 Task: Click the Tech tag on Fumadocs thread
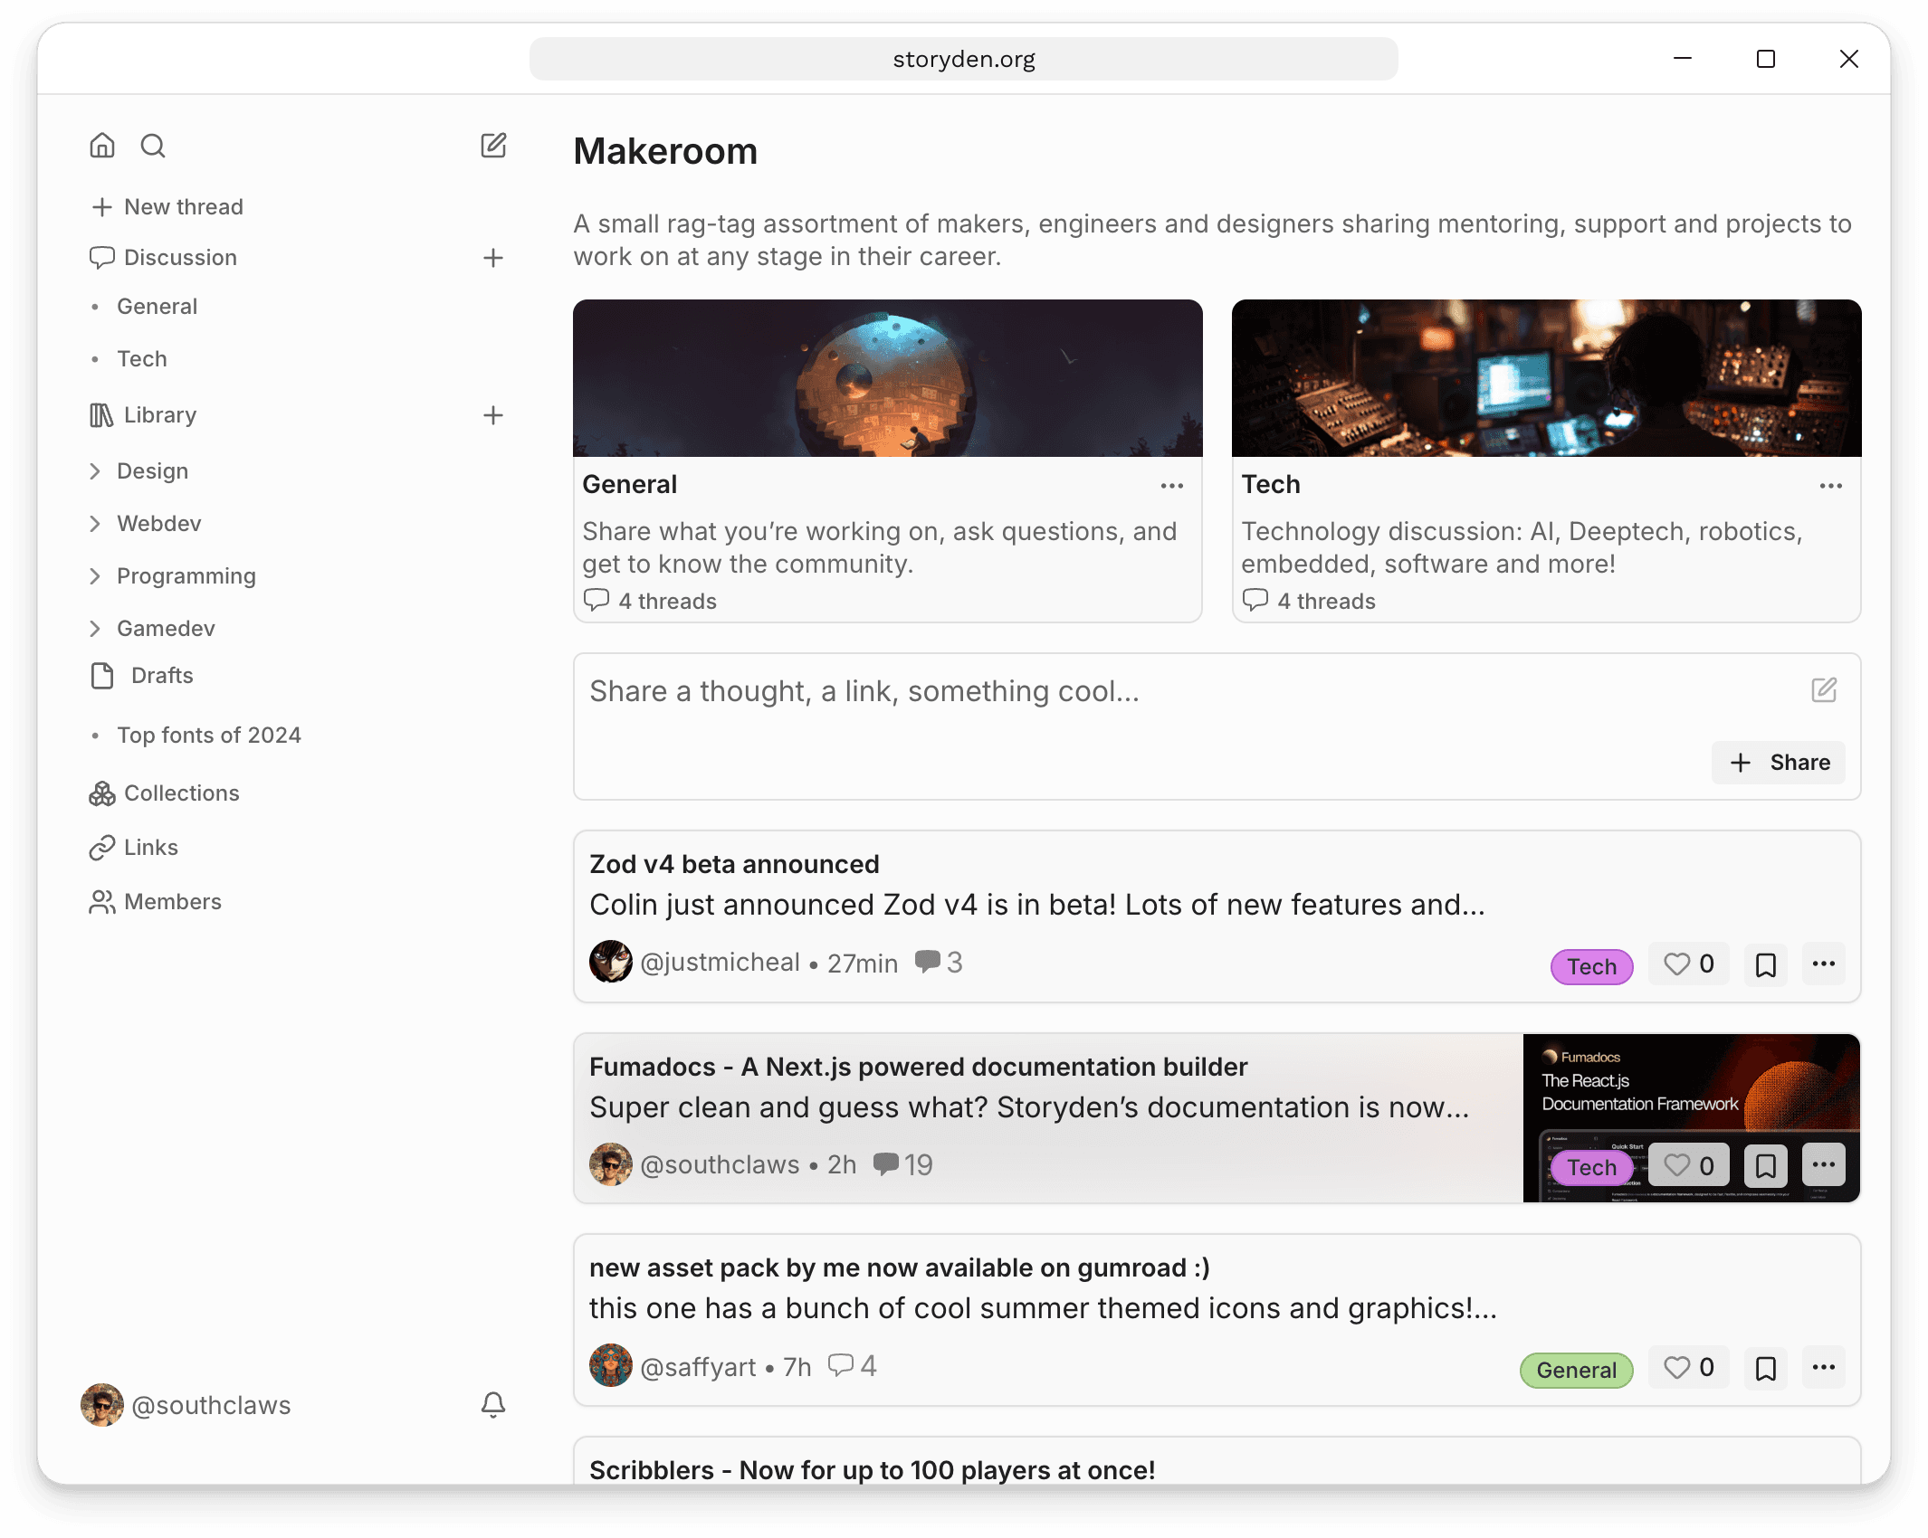(x=1591, y=1167)
